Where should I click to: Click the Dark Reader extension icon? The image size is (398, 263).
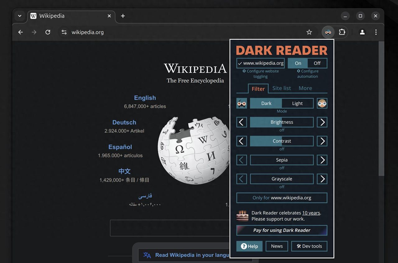[x=328, y=32]
